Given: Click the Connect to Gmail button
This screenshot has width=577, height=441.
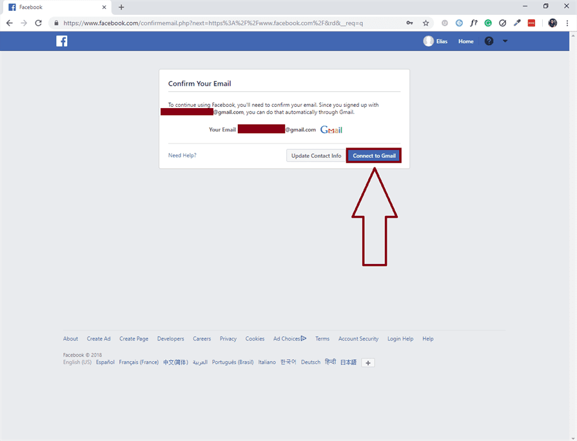Looking at the screenshot, I should tap(374, 155).
